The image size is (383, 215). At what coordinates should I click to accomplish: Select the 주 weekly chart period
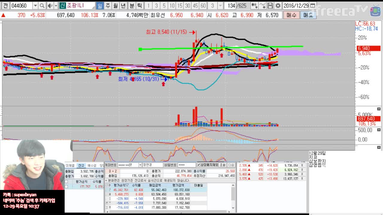(108, 6)
